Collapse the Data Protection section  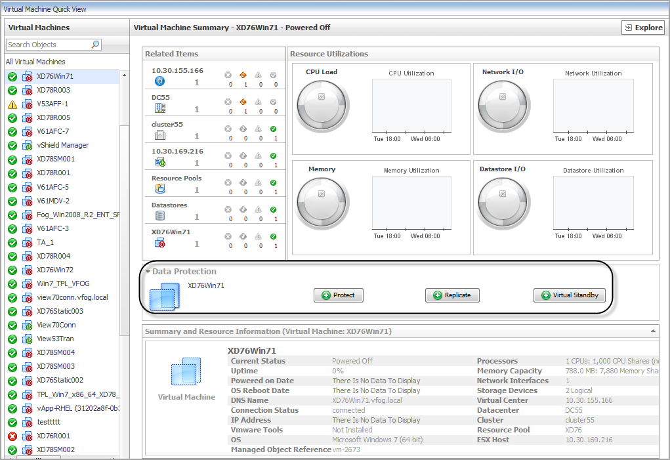(148, 272)
